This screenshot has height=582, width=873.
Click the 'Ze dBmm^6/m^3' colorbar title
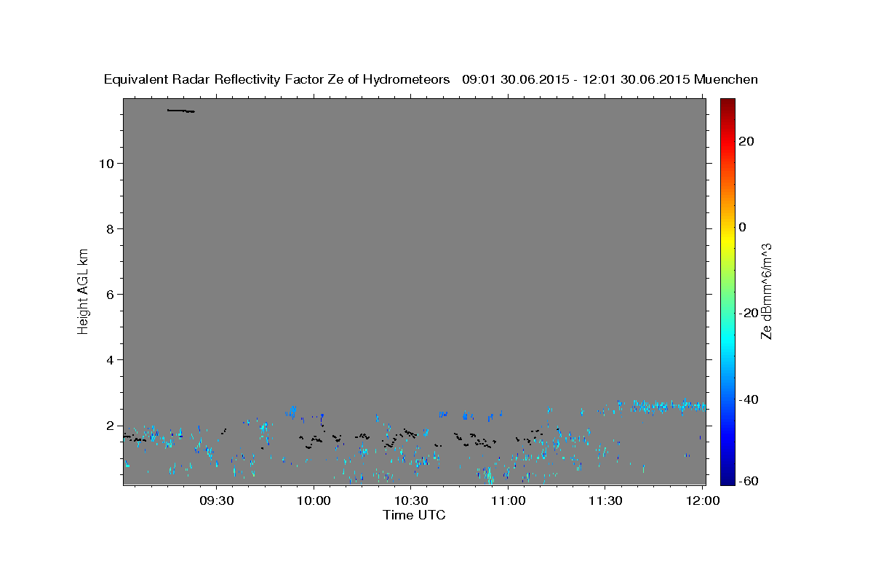(766, 291)
